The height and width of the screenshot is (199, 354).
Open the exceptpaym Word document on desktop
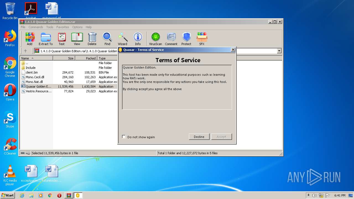(x=31, y=174)
